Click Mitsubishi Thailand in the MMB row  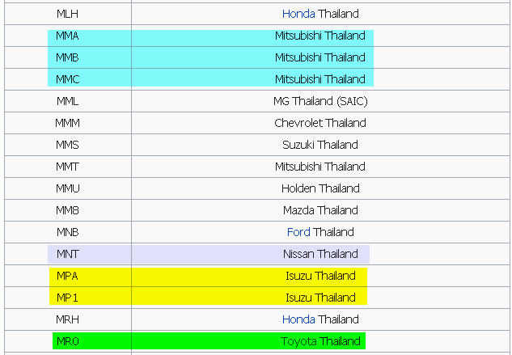click(320, 57)
